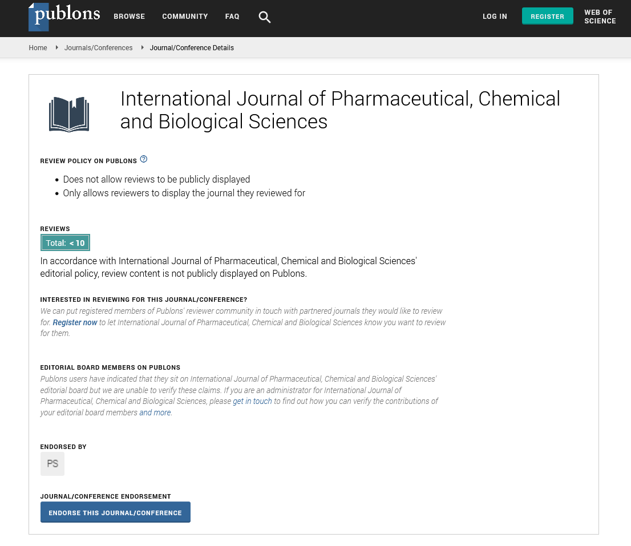Click the open book journal icon
This screenshot has width=631, height=546.
tap(69, 114)
